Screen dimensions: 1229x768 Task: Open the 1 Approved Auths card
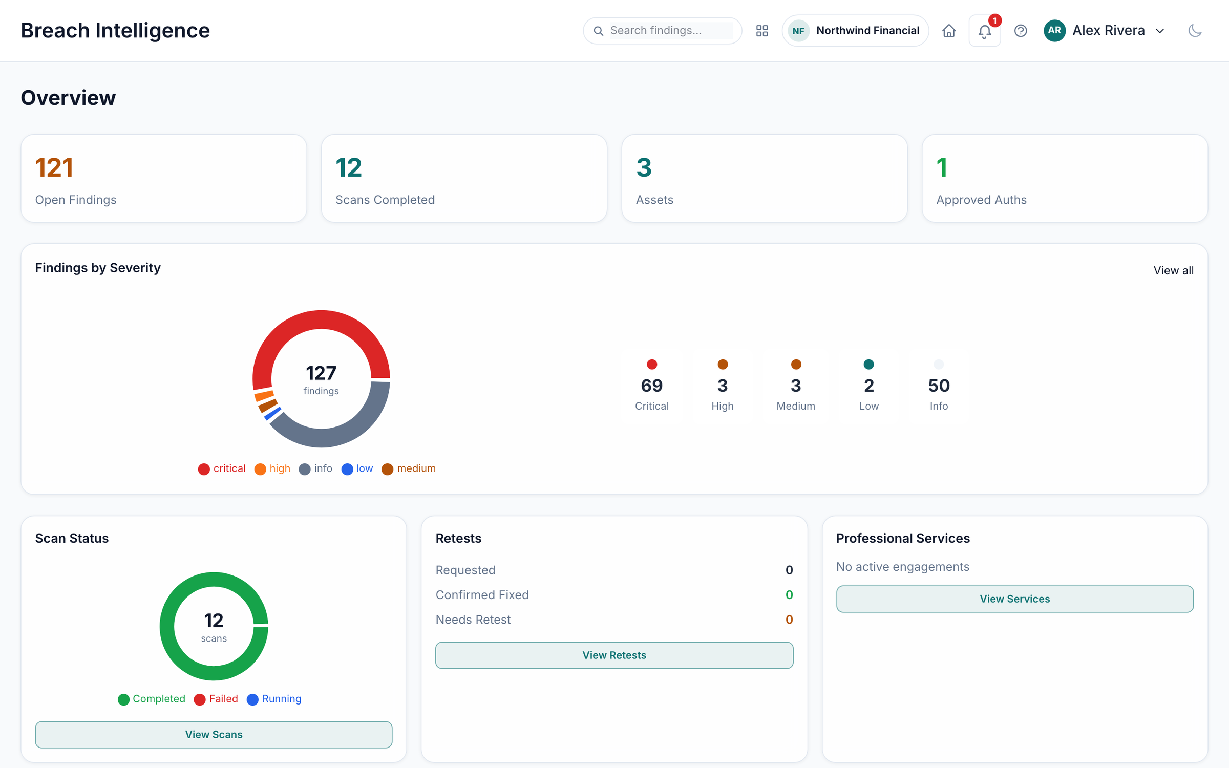tap(1065, 178)
